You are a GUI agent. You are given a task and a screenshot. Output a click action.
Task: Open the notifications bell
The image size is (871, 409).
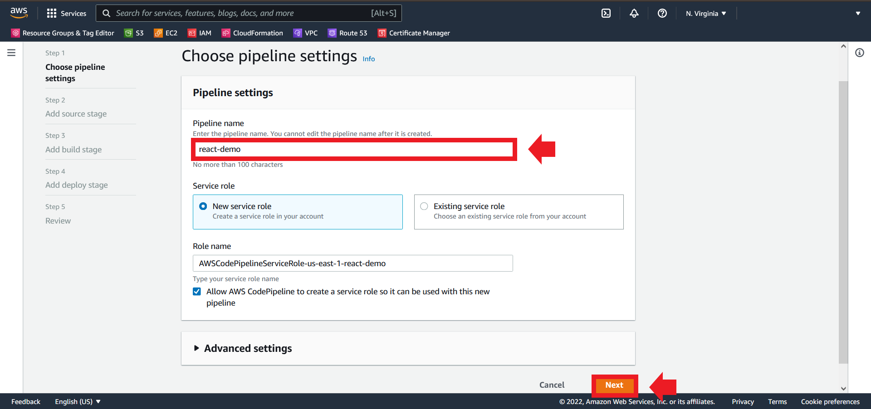(x=634, y=13)
